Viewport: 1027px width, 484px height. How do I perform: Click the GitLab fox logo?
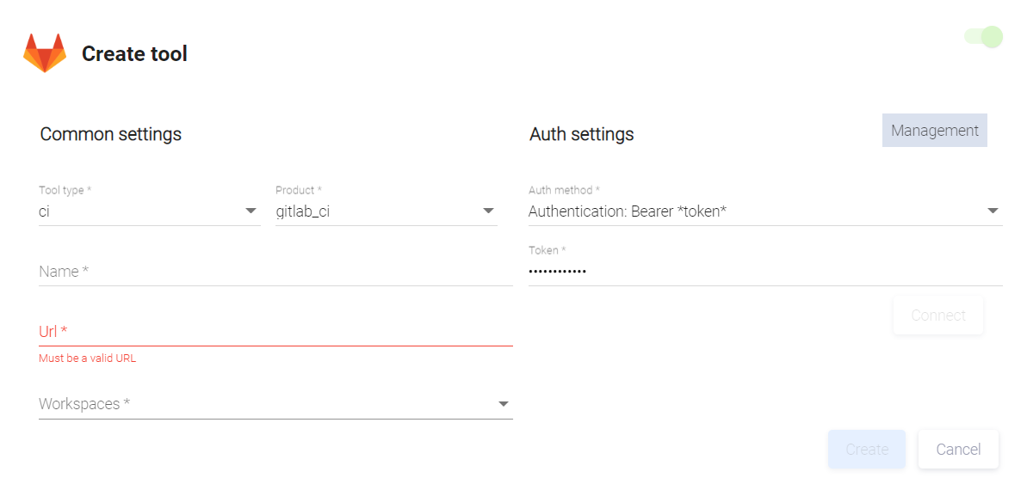point(45,53)
